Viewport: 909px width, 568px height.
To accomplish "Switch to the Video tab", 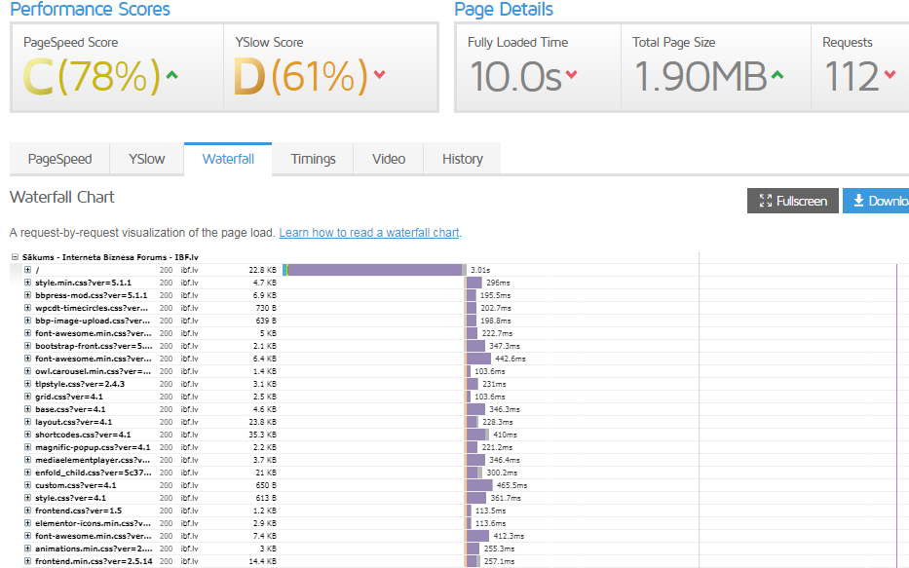I will tap(389, 159).
